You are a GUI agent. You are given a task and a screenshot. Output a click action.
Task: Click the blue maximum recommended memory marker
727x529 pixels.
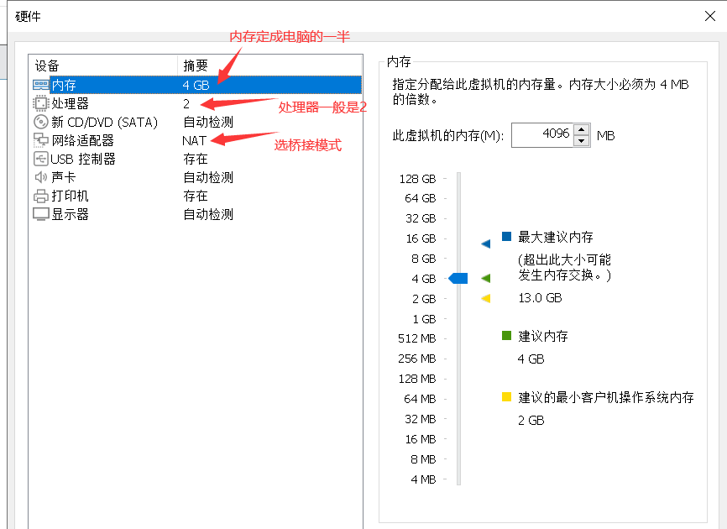point(486,244)
